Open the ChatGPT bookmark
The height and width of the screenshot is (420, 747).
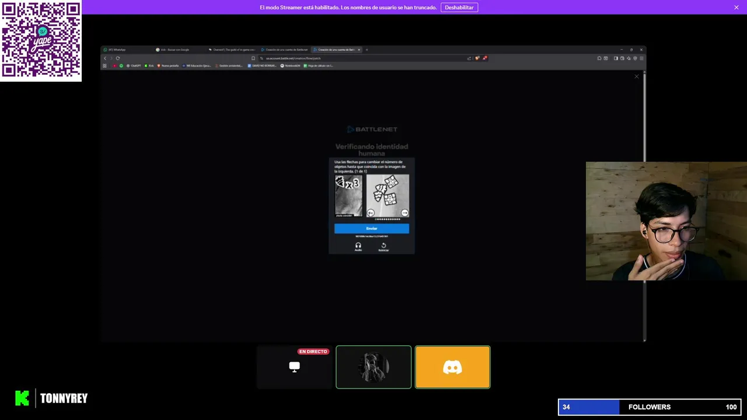[134, 66]
